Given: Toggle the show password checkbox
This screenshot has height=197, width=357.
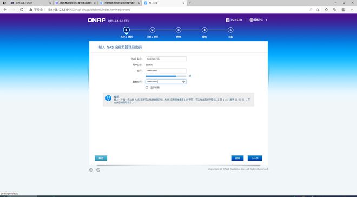Looking at the screenshot, I should 147,88.
